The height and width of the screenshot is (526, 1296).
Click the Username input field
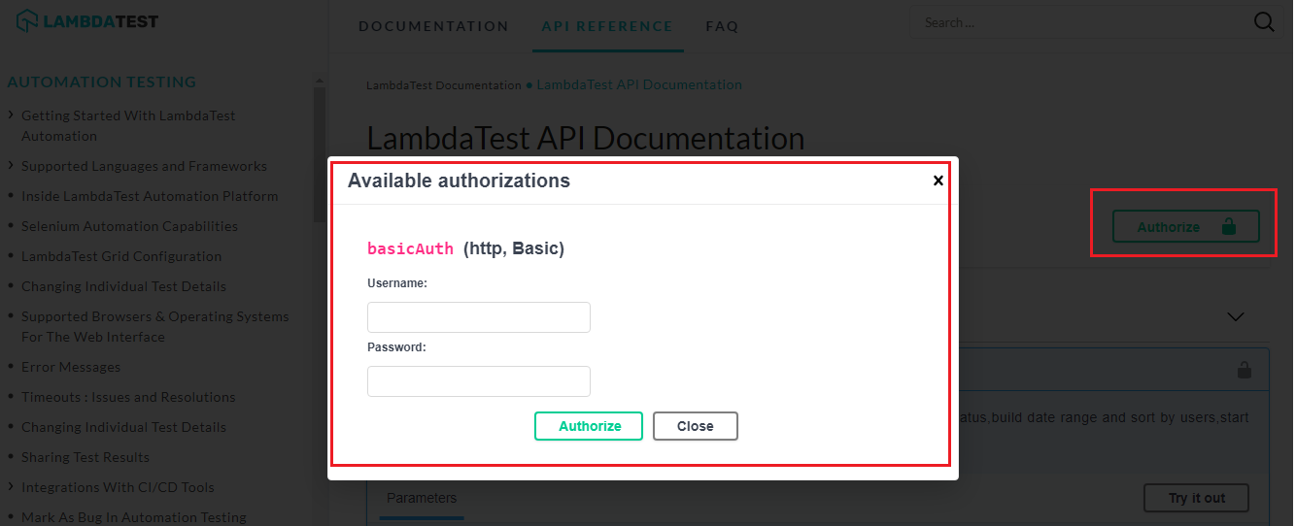pos(479,317)
